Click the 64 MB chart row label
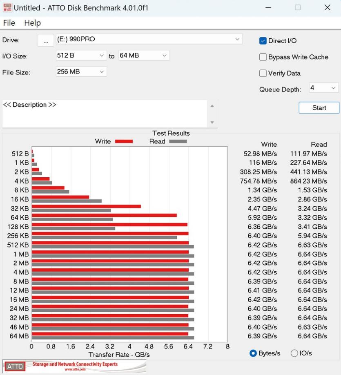 coord(19,336)
